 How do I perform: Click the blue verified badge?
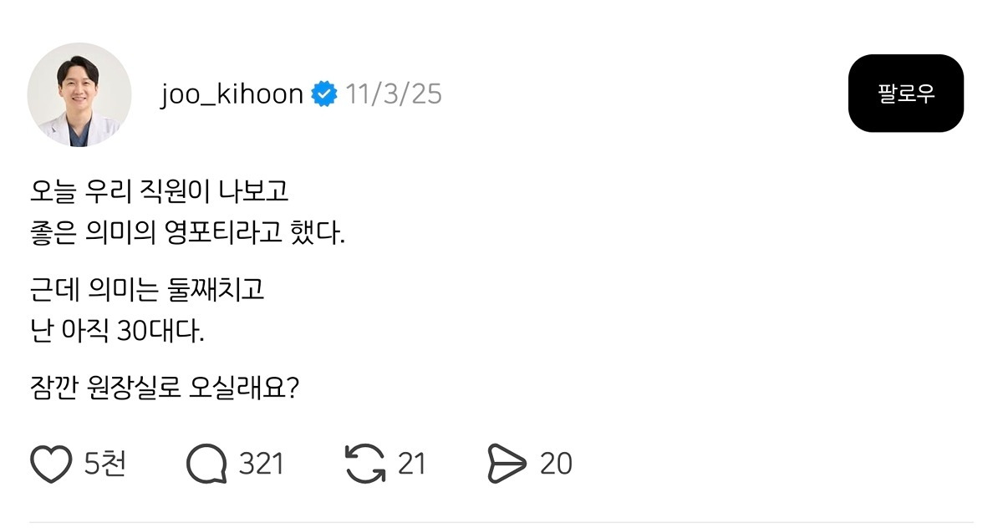324,94
